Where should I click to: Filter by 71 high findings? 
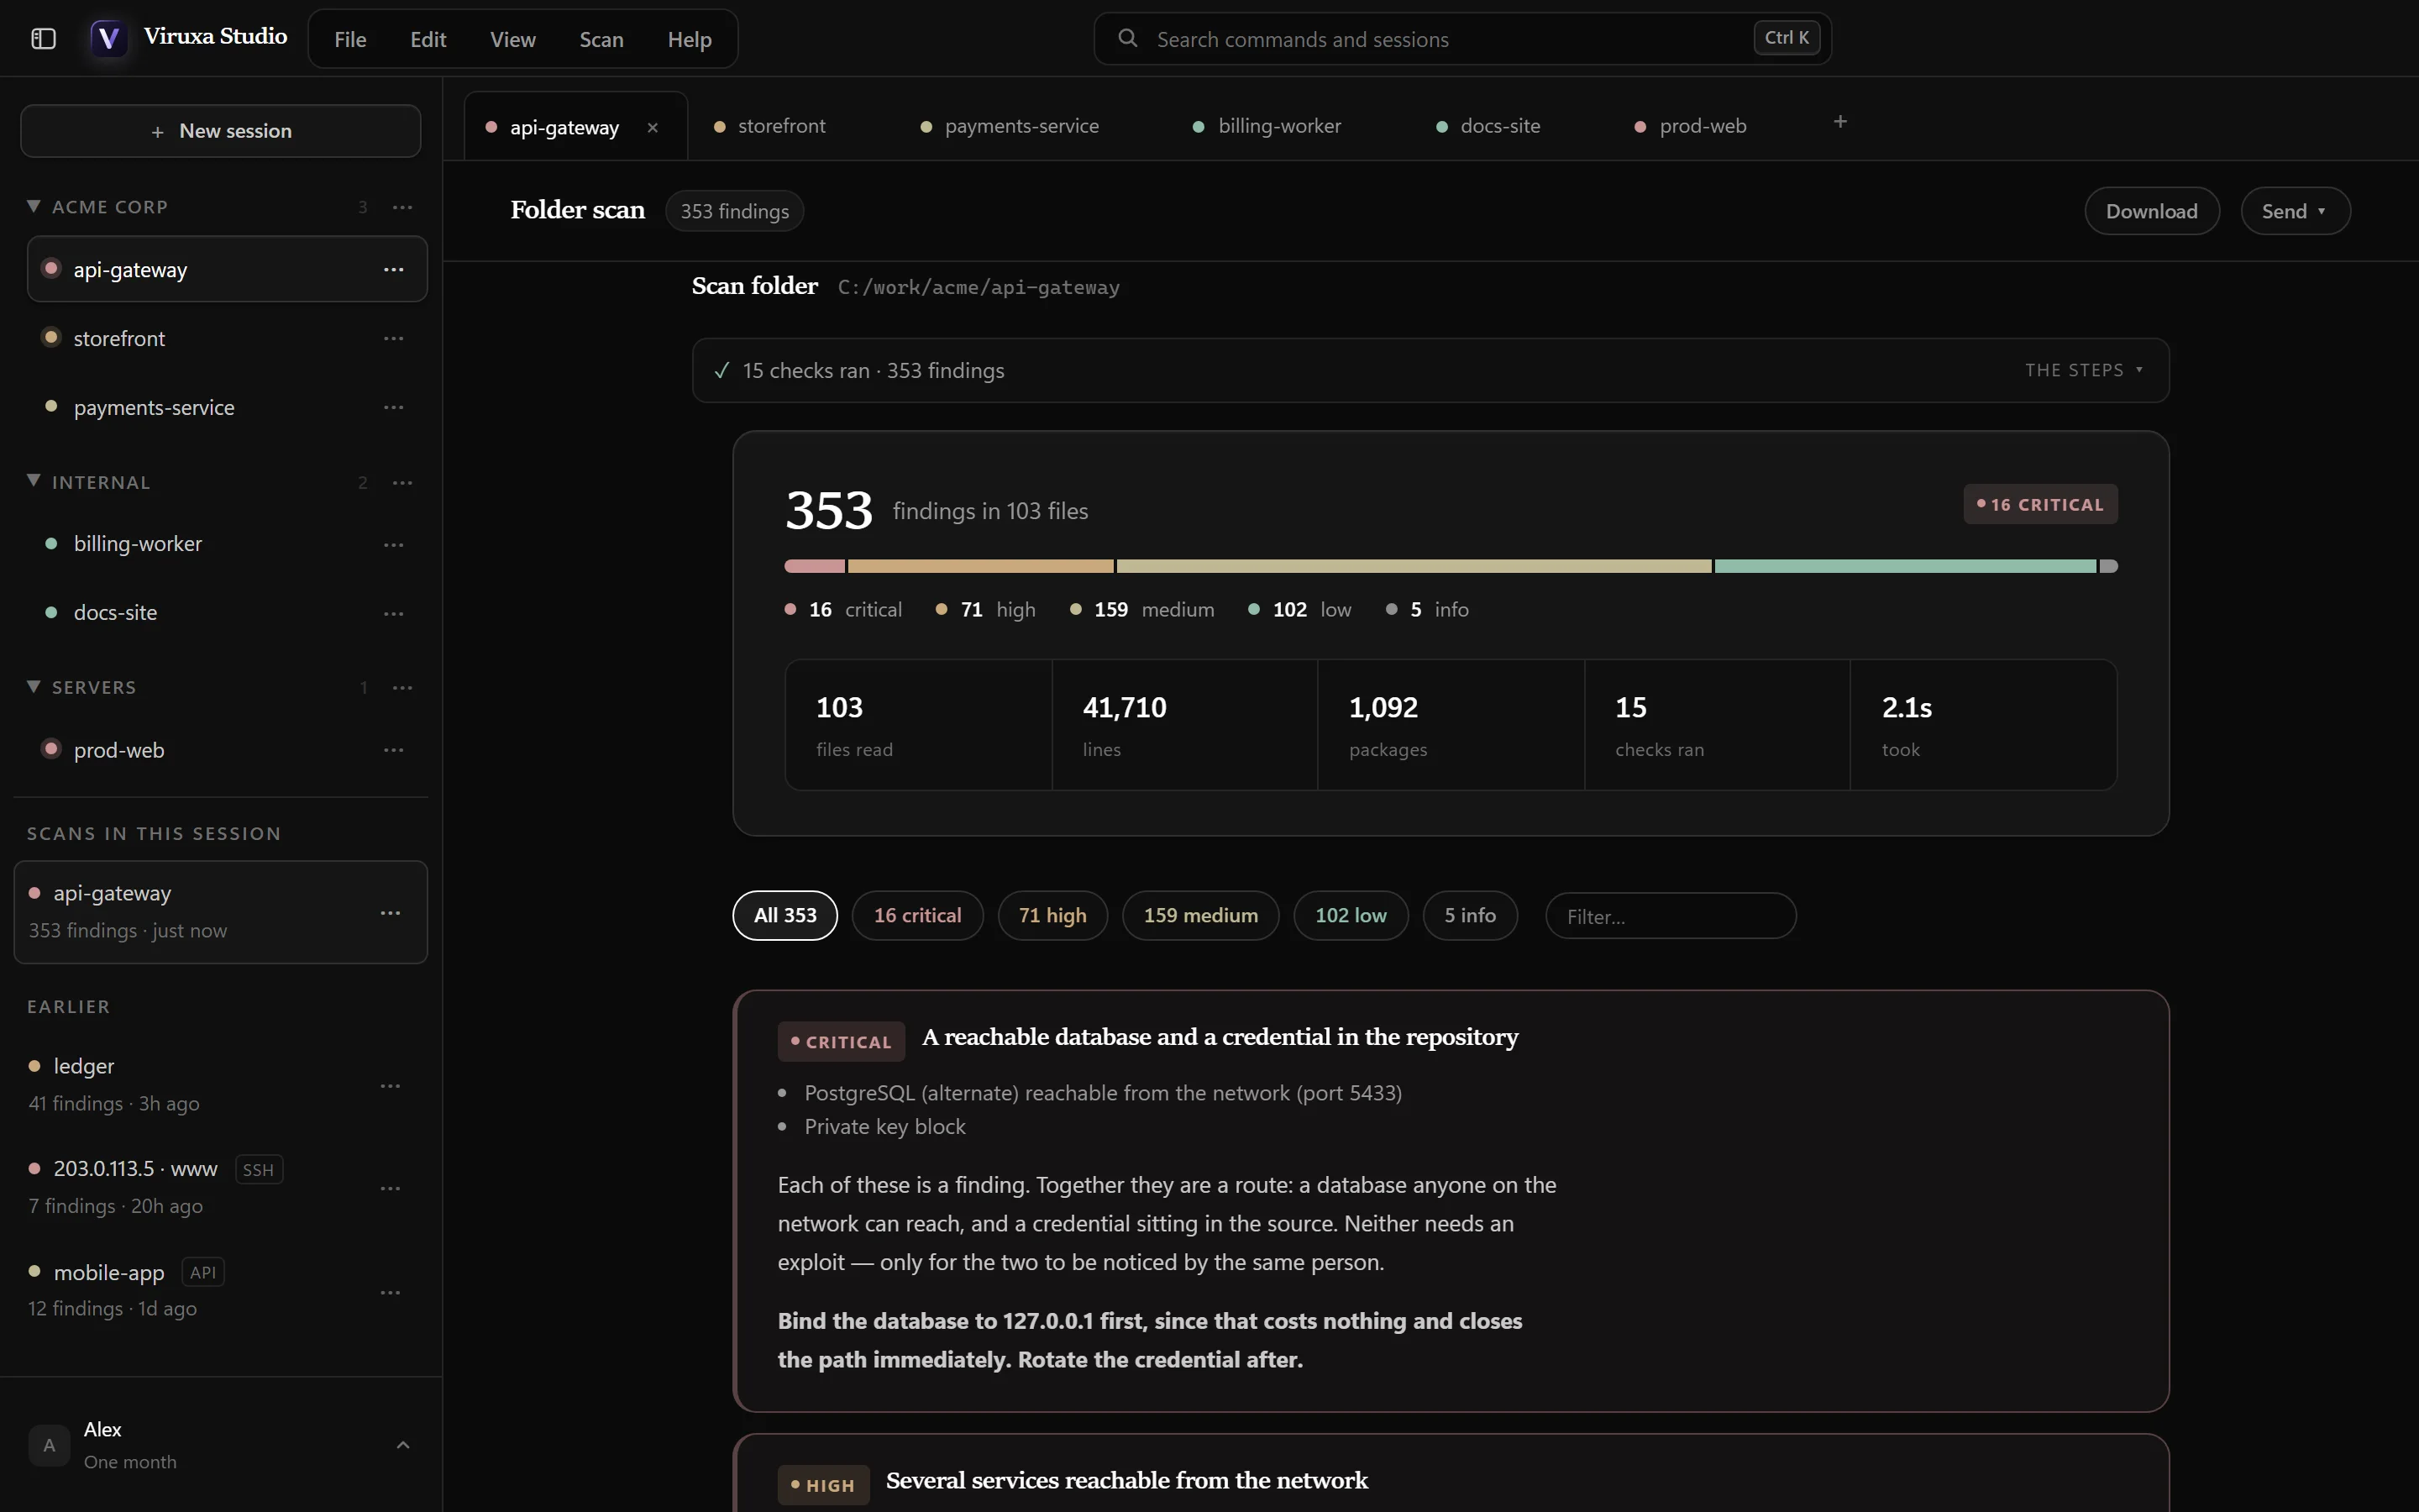pyautogui.click(x=1052, y=915)
